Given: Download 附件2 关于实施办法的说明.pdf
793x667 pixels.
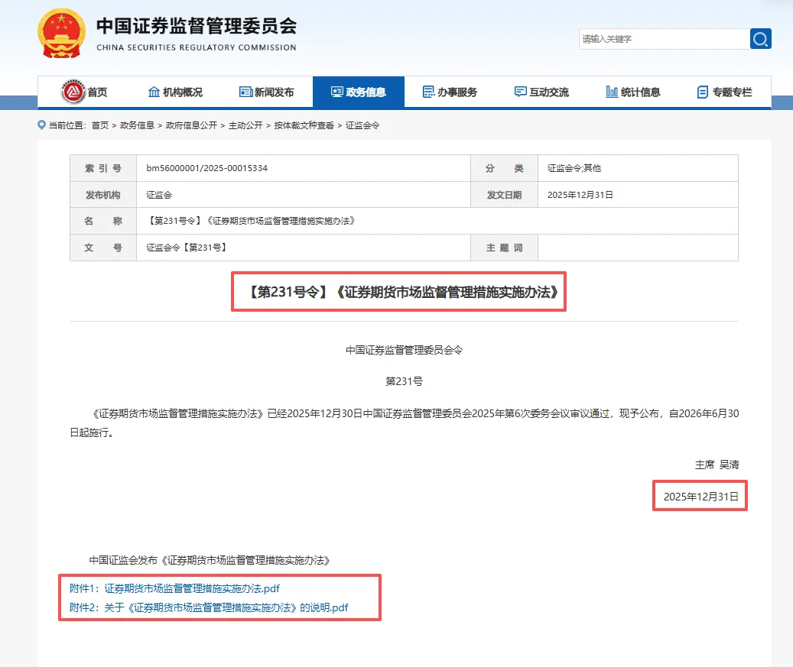Looking at the screenshot, I should [x=209, y=607].
